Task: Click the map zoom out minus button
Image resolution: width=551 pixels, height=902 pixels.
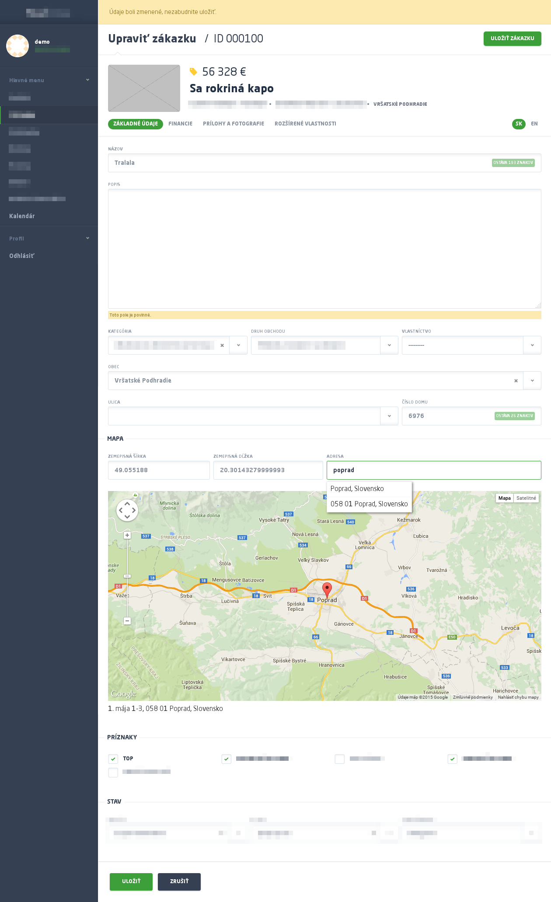Action: pos(127,620)
